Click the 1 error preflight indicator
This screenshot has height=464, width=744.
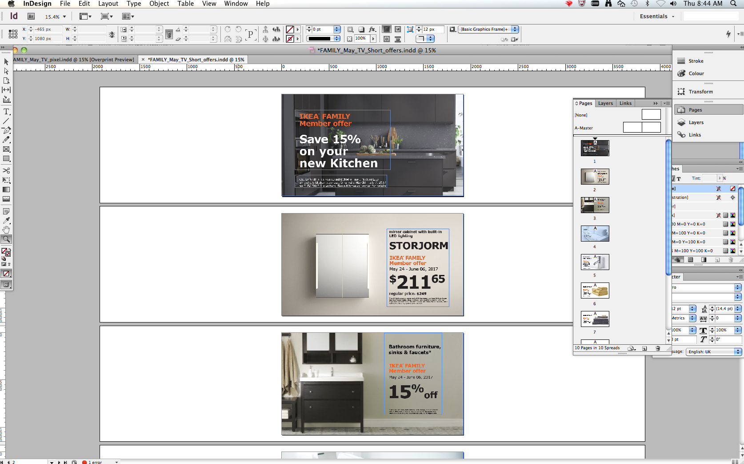click(93, 462)
